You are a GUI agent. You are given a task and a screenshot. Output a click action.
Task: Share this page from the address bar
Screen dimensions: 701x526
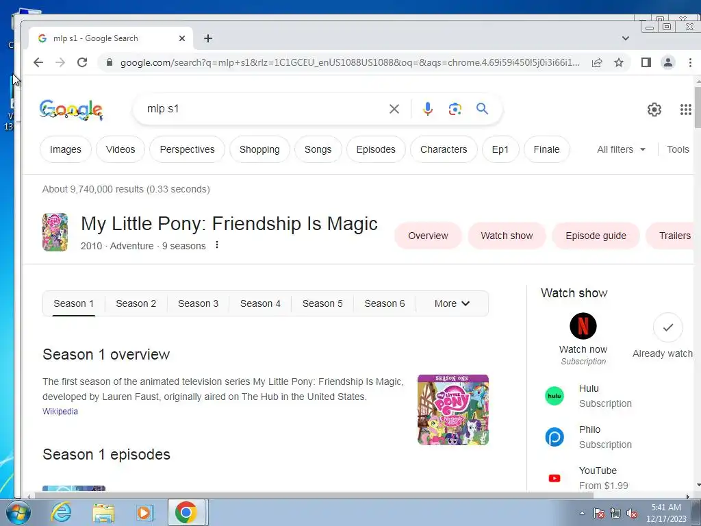[x=597, y=62]
